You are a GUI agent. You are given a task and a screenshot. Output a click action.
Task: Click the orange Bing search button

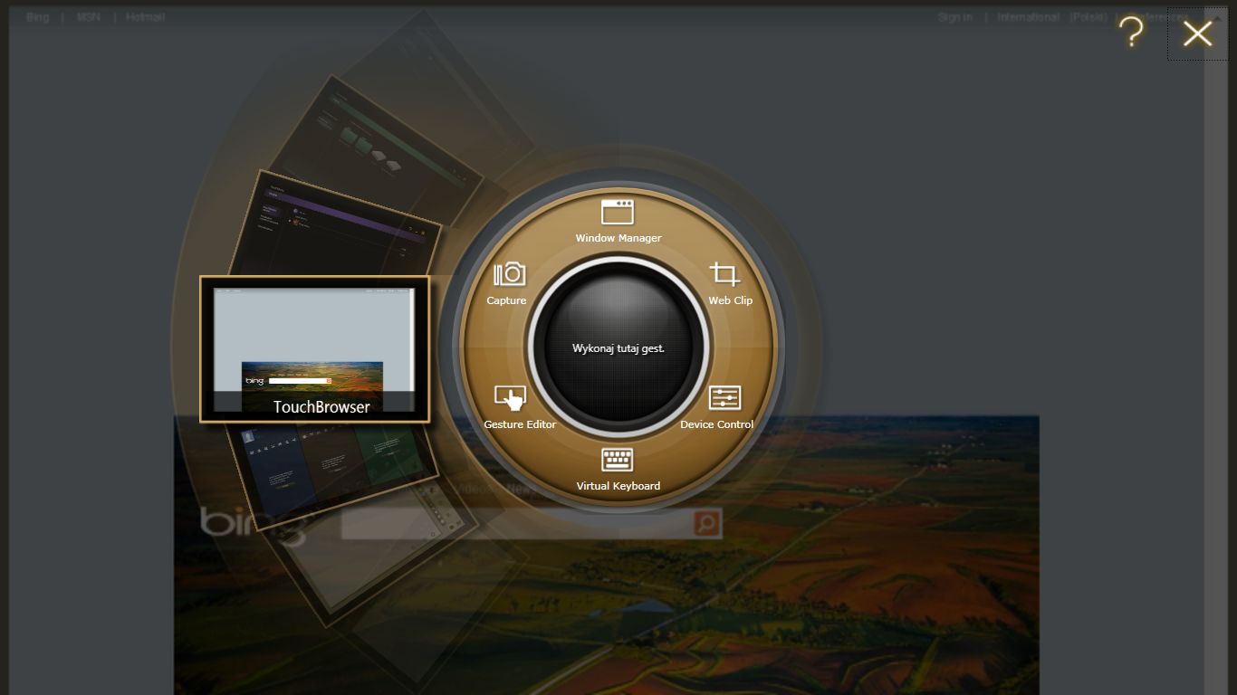(706, 523)
